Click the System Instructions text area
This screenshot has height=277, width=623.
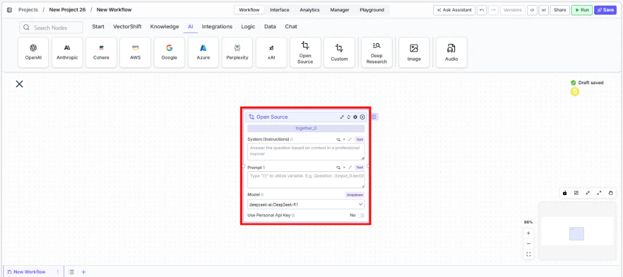tap(305, 152)
